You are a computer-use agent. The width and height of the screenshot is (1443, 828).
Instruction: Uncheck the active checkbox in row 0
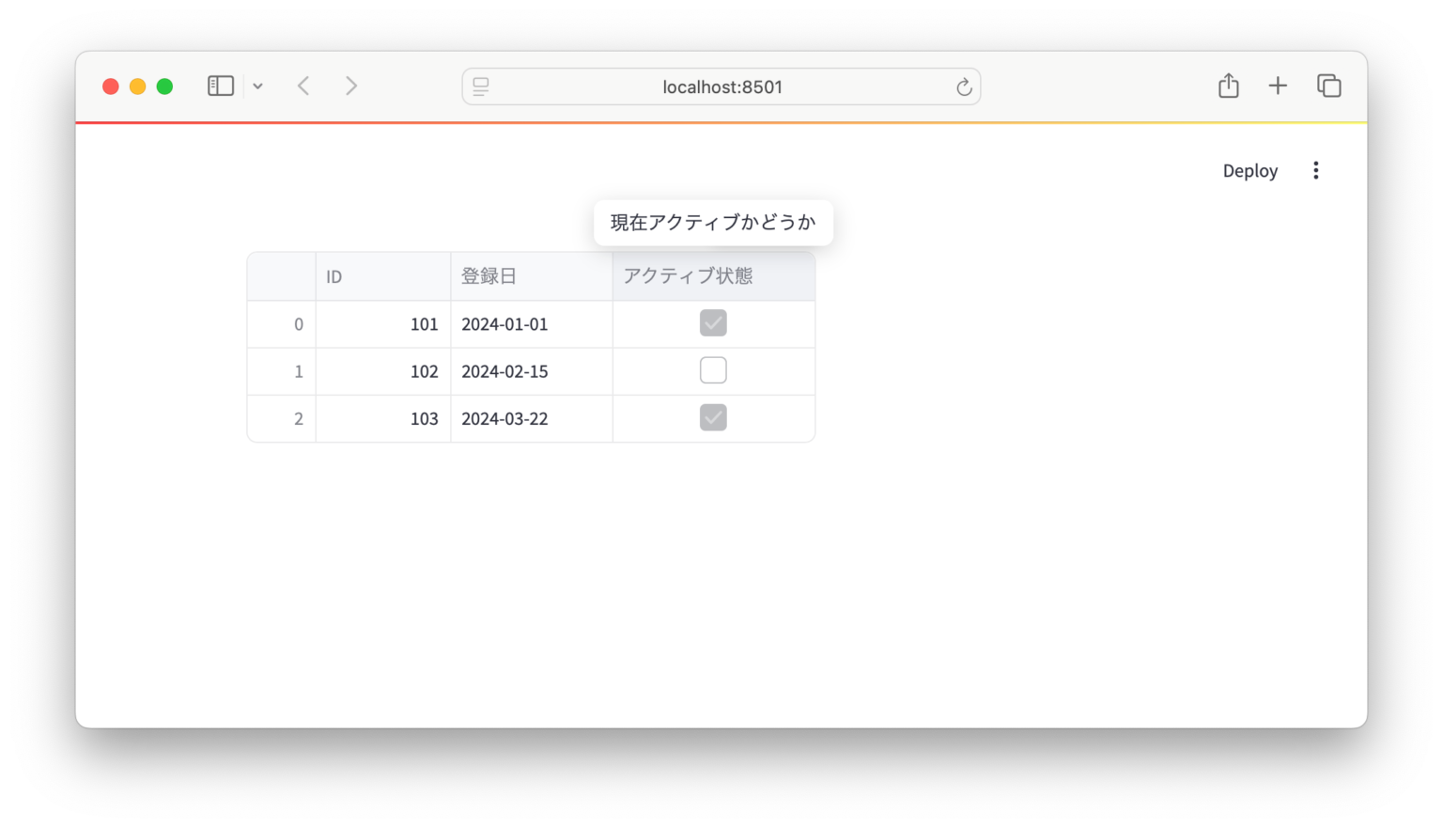tap(713, 323)
